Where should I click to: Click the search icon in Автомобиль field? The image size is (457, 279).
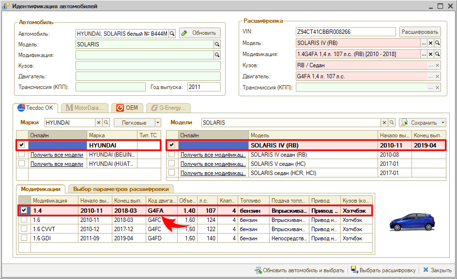(172, 33)
